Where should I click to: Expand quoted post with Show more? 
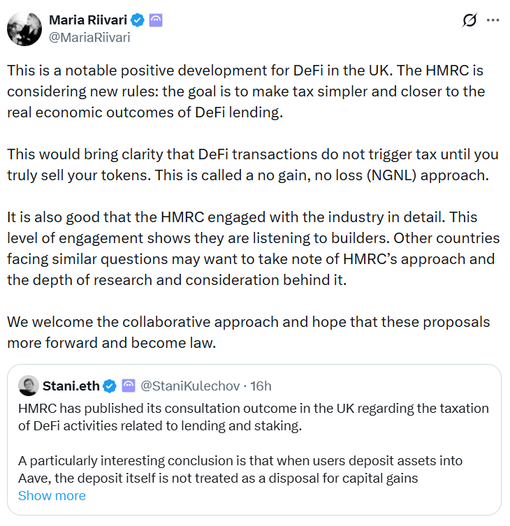(x=52, y=495)
